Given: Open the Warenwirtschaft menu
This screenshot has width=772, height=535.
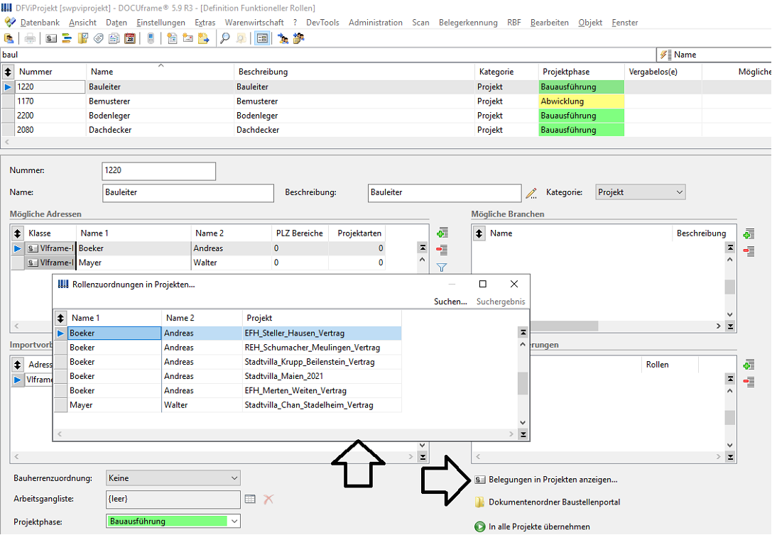Looking at the screenshot, I should [x=254, y=23].
